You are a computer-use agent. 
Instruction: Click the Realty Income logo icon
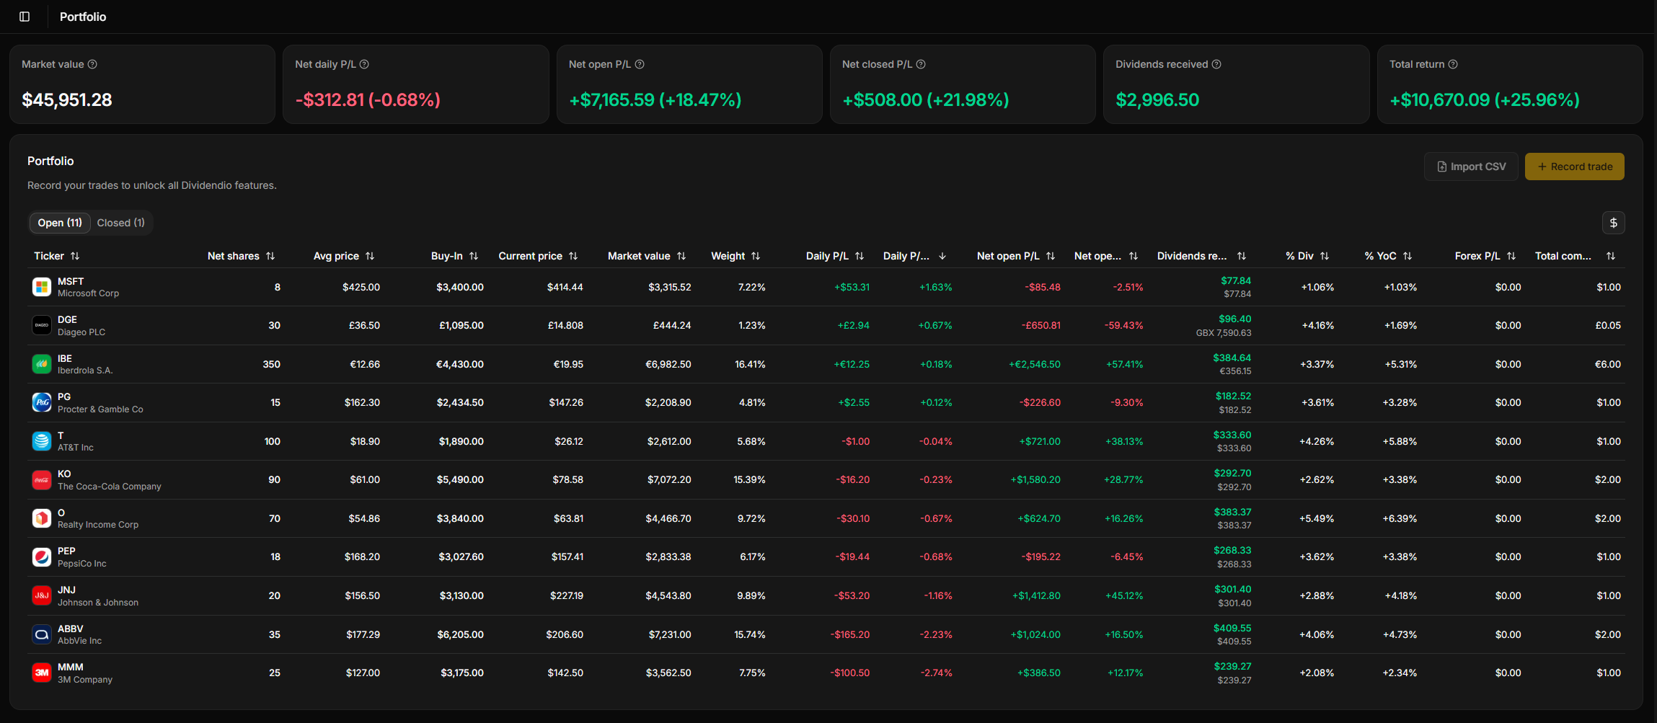pos(42,518)
